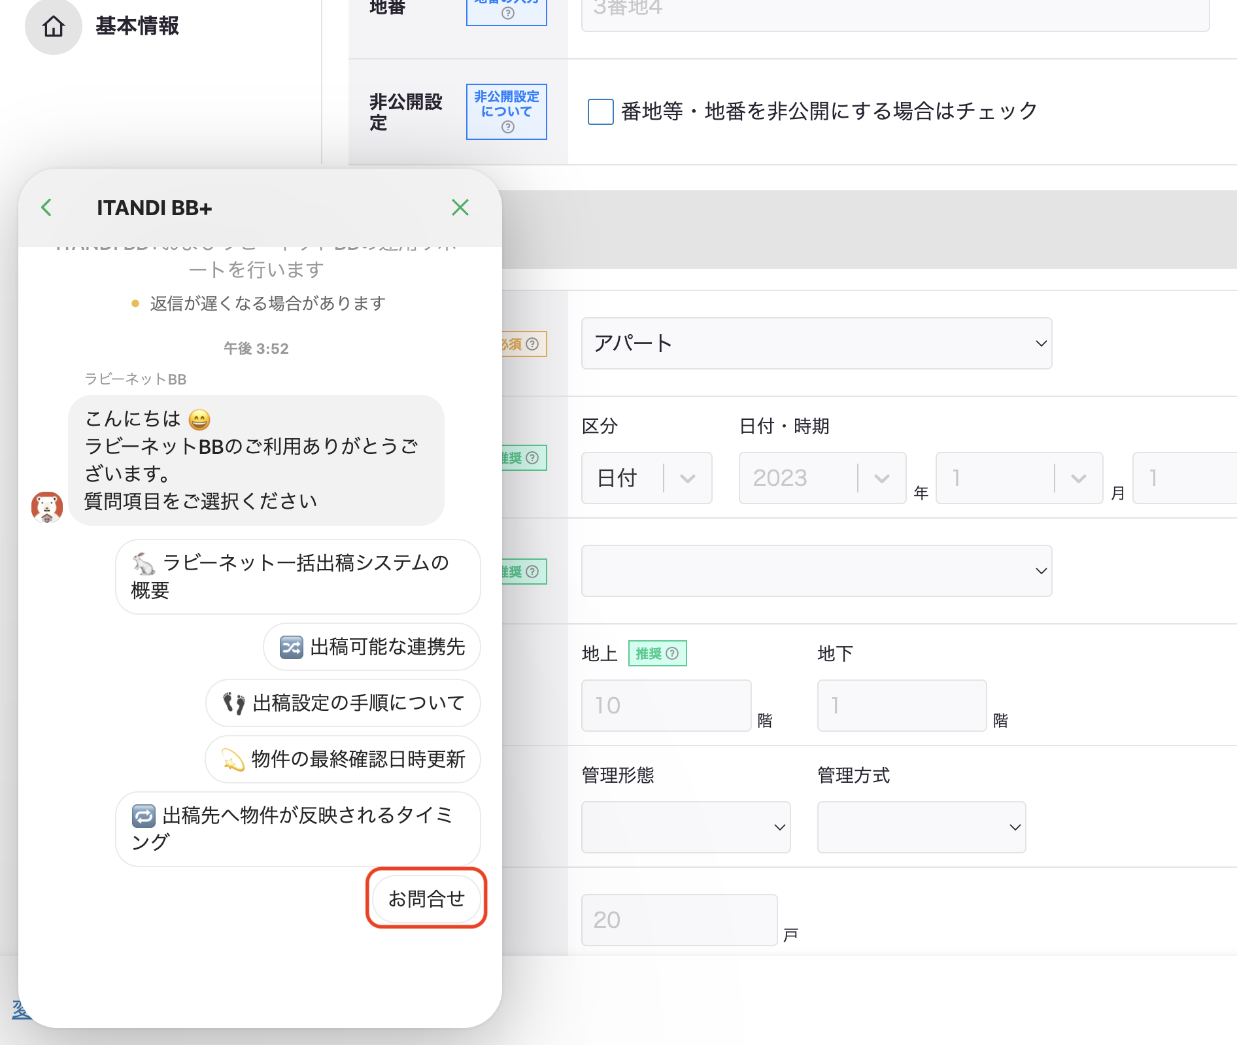Open the empty dropdown below the date row
The height and width of the screenshot is (1045, 1237).
817,571
